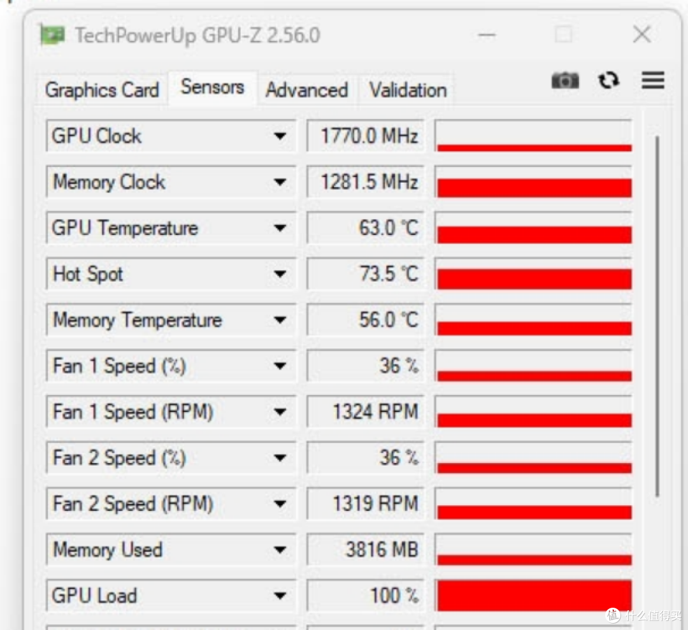Viewport: 688px width, 630px height.
Task: Click the 63.0 °C temperature value
Action: 366,227
